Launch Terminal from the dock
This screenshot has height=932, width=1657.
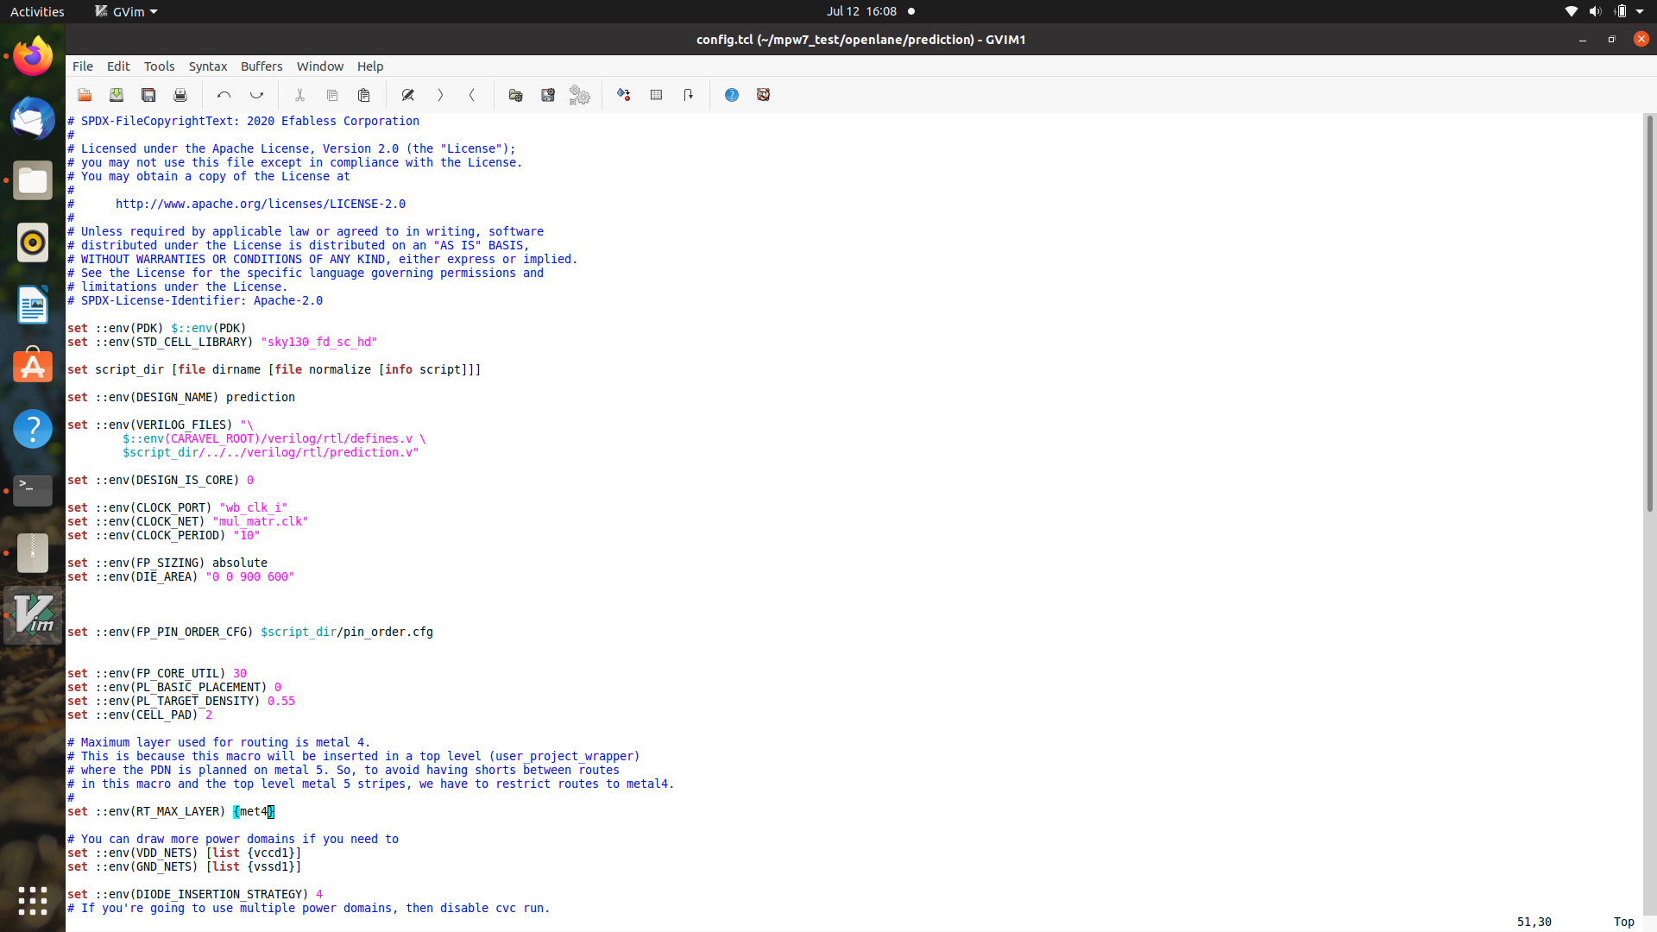point(32,490)
